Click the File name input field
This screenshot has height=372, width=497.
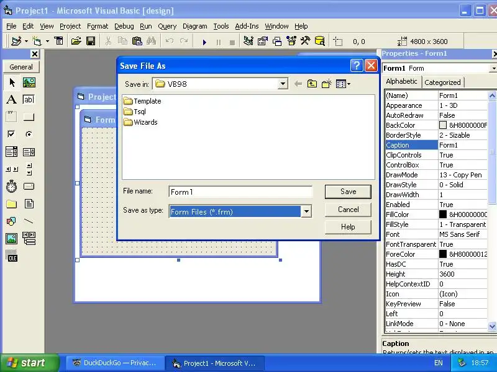240,192
